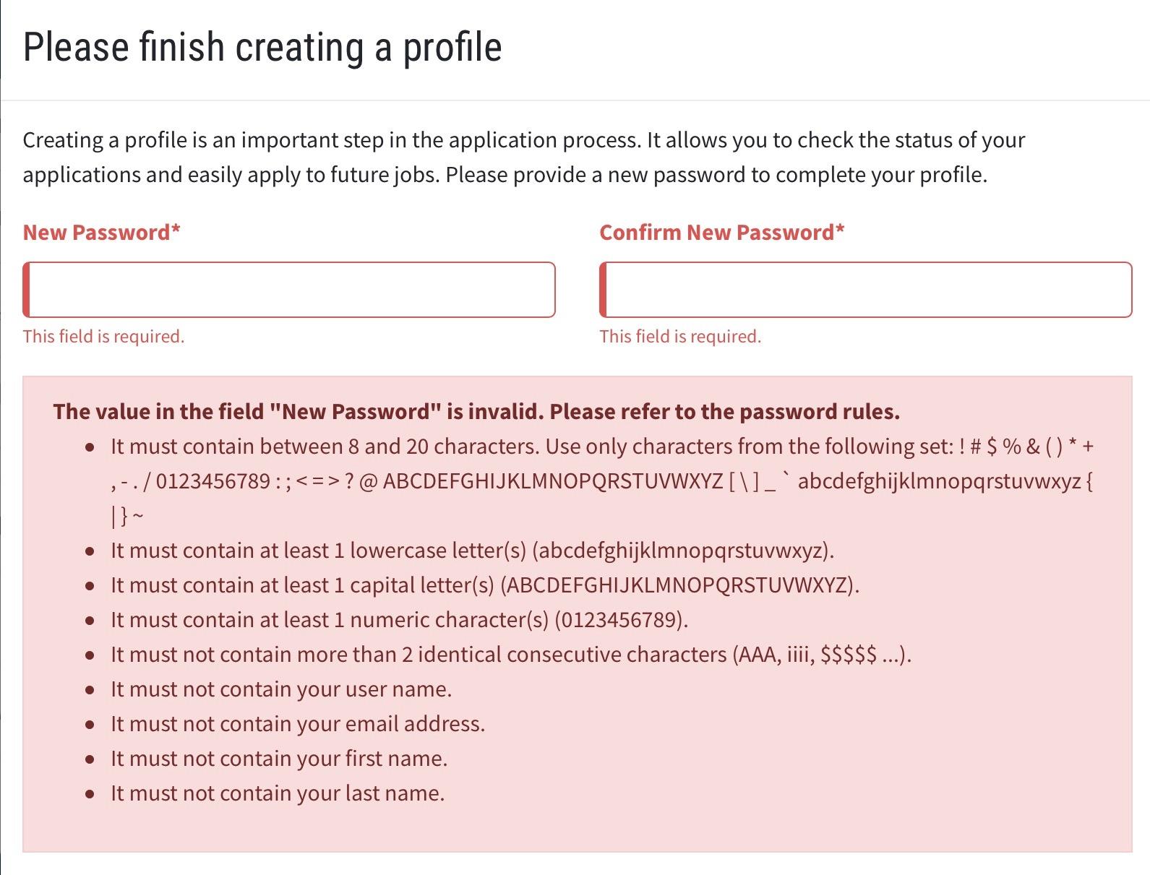This screenshot has width=1150, height=875.
Task: Click the New Password input field
Action: (x=289, y=290)
